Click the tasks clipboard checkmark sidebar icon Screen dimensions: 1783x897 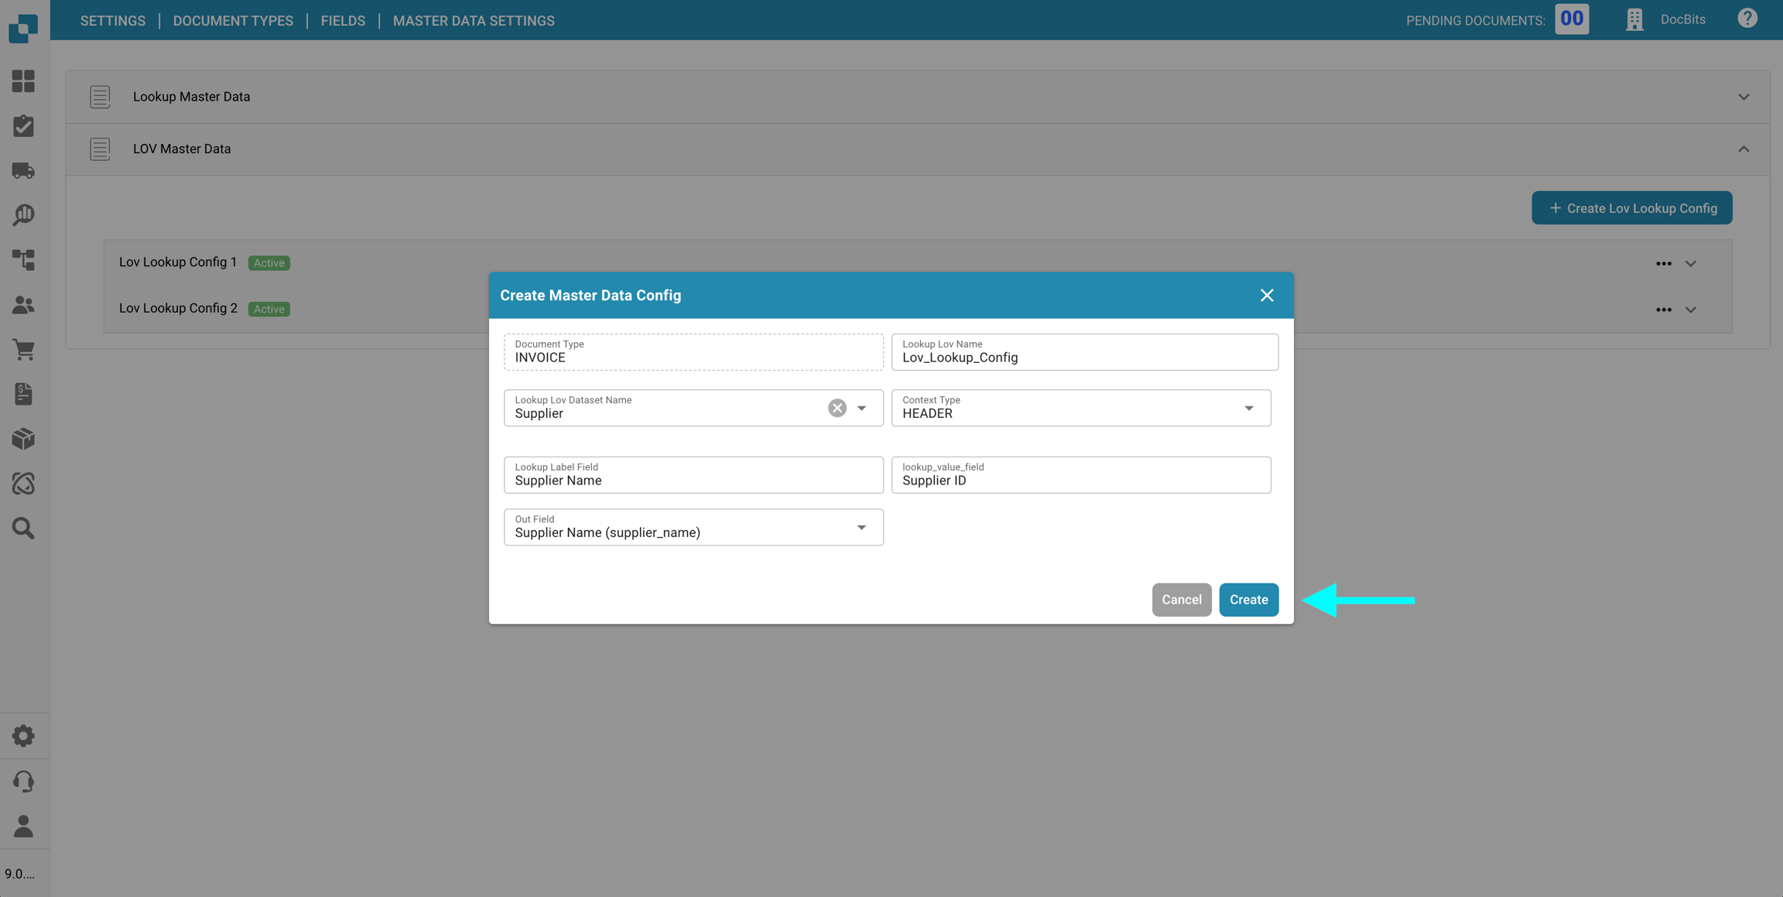(23, 126)
